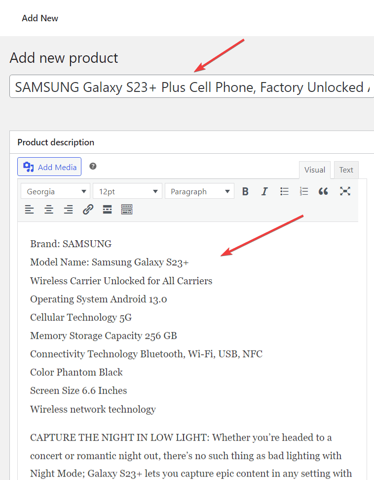The height and width of the screenshot is (480, 374).
Task: Click 'Screen Size 6.6 Inches' line
Action: pyautogui.click(x=78, y=391)
